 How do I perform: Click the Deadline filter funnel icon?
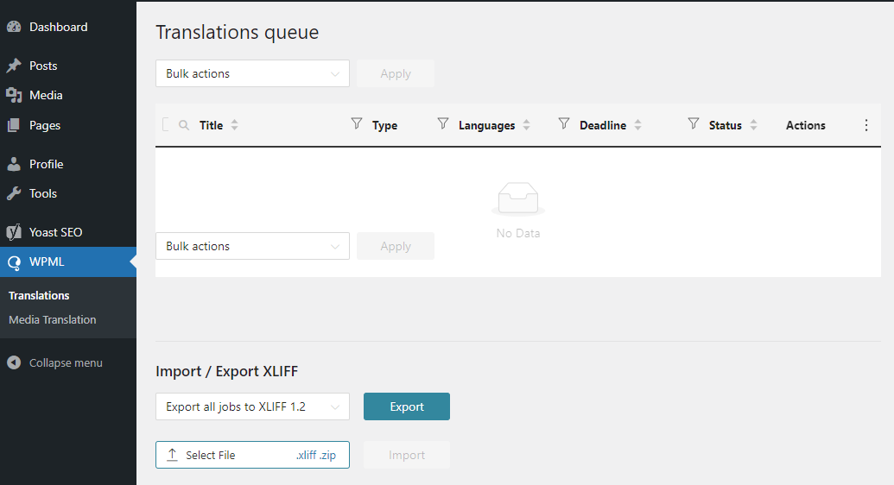tap(564, 124)
